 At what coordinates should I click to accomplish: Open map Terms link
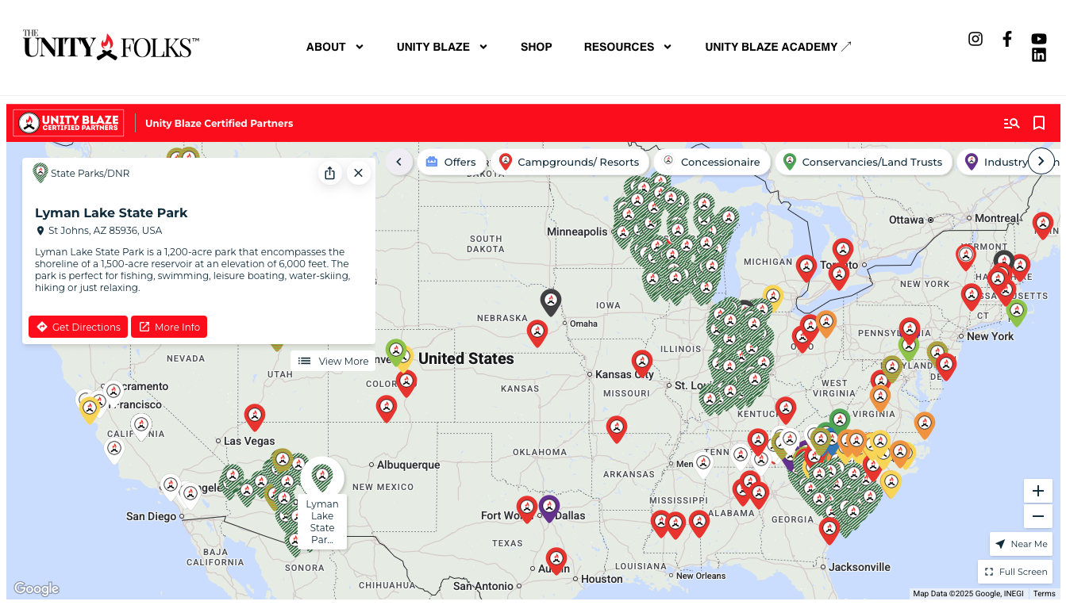pos(1044,593)
